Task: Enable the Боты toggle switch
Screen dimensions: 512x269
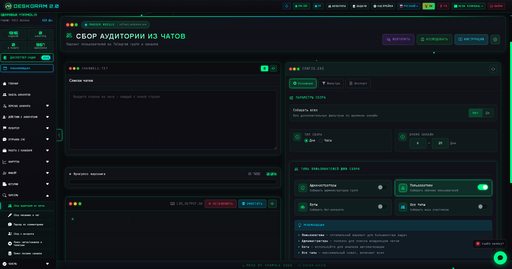Action: point(382,207)
